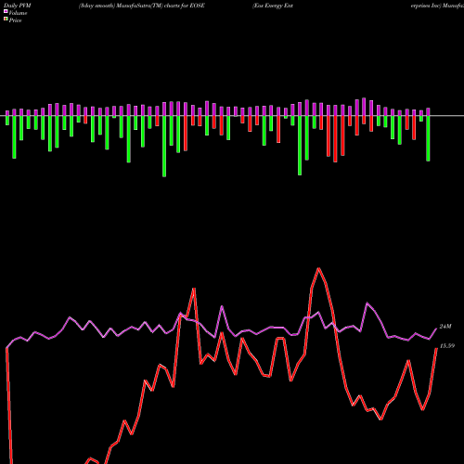Click the '(Eos Energy Ent' company name text
This screenshot has width=464, height=464.
(273, 6)
